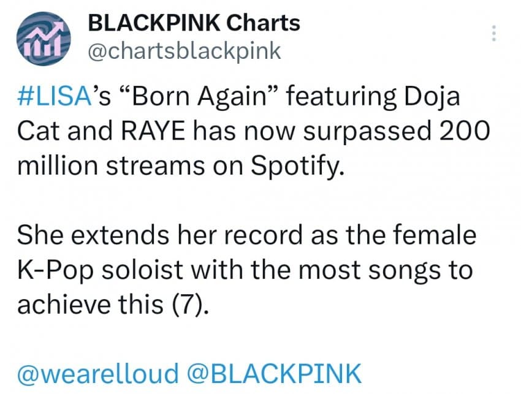Click the "She extends her record" line
521x394 pixels.
click(160, 235)
